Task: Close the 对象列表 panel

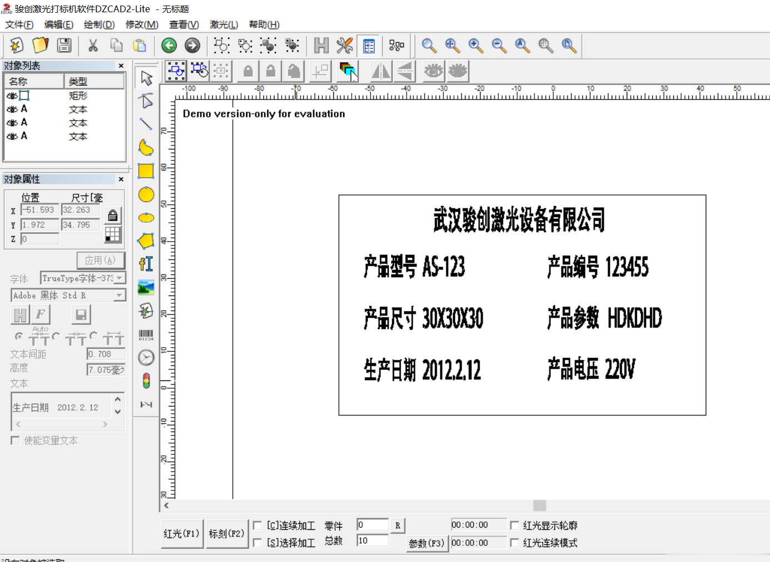Action: (x=121, y=66)
